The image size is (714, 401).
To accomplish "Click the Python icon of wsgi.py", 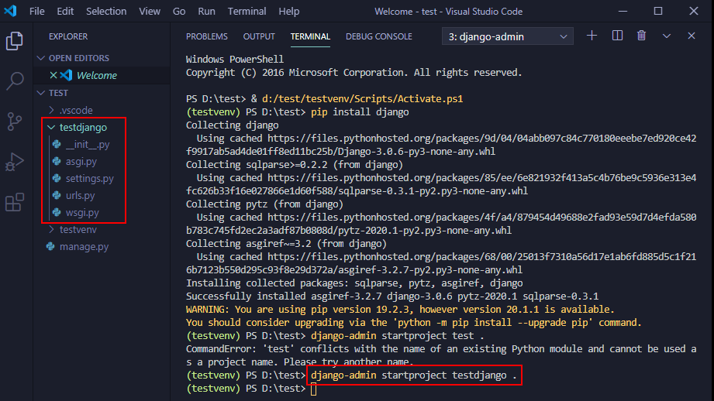I will 57,212.
